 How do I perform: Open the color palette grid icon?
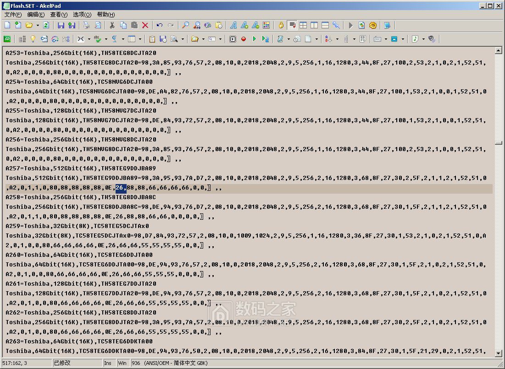(266, 25)
